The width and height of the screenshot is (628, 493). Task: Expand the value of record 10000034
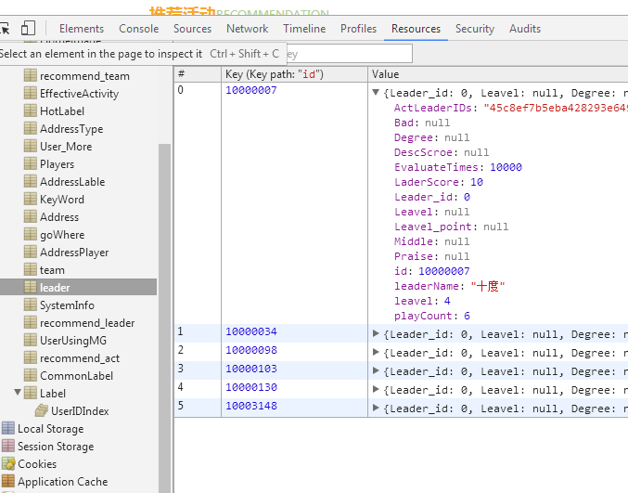click(x=376, y=333)
